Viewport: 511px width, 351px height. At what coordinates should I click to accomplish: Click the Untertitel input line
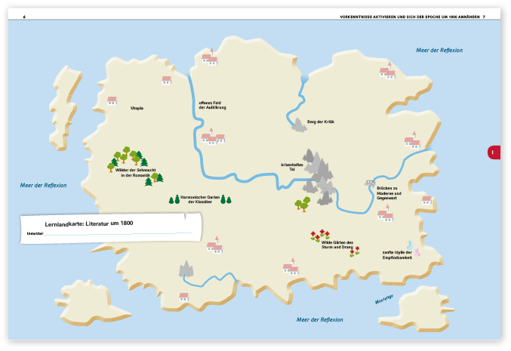pyautogui.click(x=113, y=234)
